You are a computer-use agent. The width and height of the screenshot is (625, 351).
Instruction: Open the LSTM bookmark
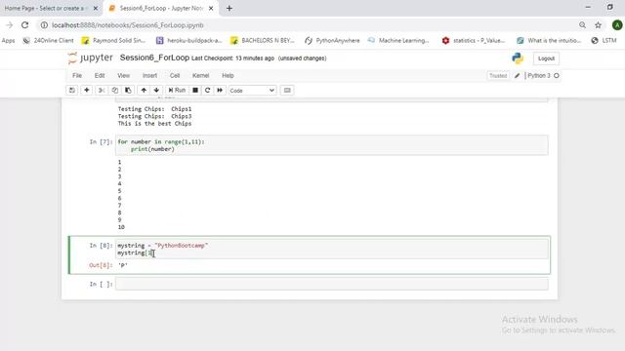604,41
